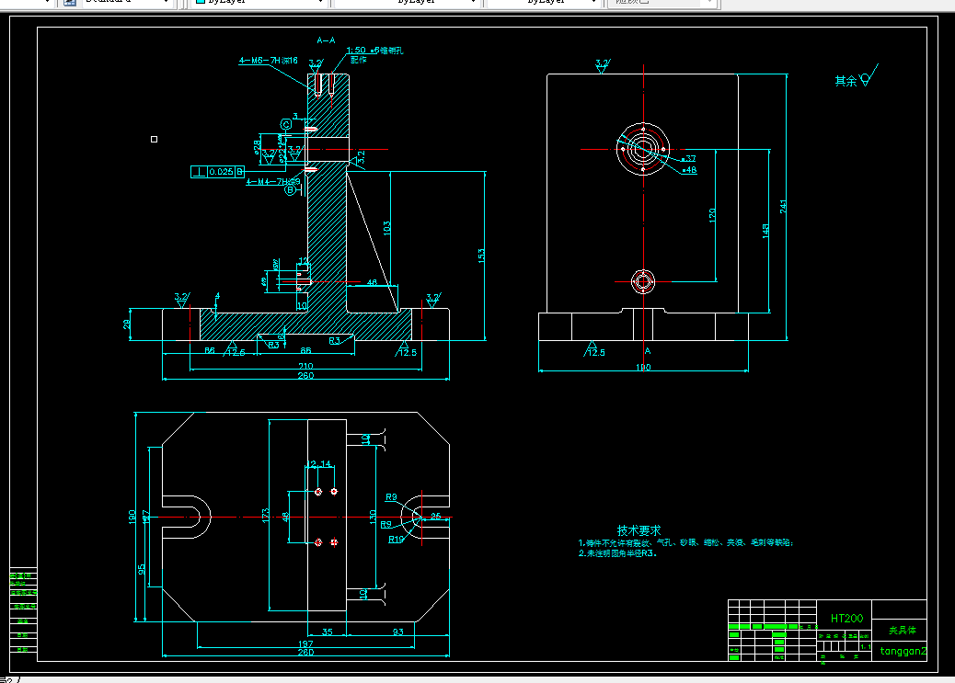Select the 130 dimension in plan view
This screenshot has width=955, height=683.
(x=372, y=517)
